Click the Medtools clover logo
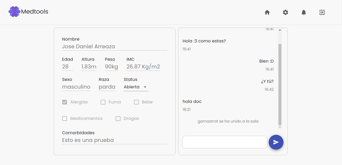Screen dimensions: 342x165 [14, 12]
